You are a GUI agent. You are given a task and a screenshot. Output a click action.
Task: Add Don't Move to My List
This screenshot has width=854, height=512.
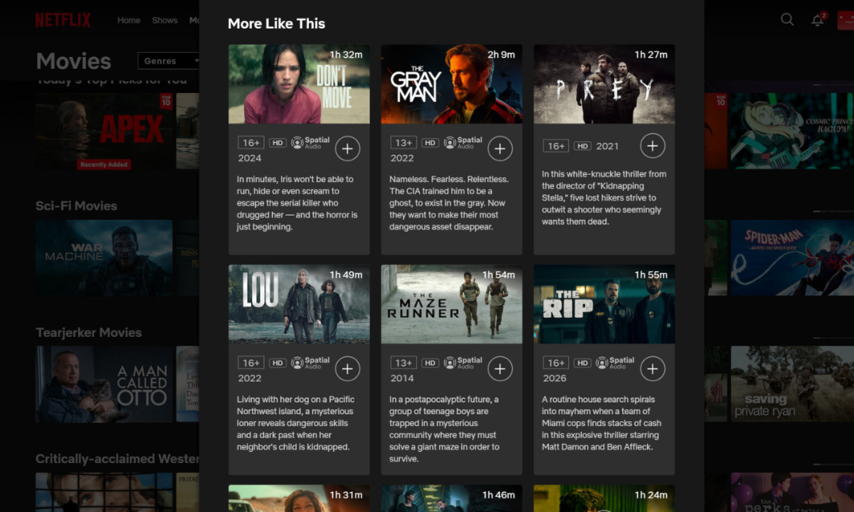tap(347, 149)
